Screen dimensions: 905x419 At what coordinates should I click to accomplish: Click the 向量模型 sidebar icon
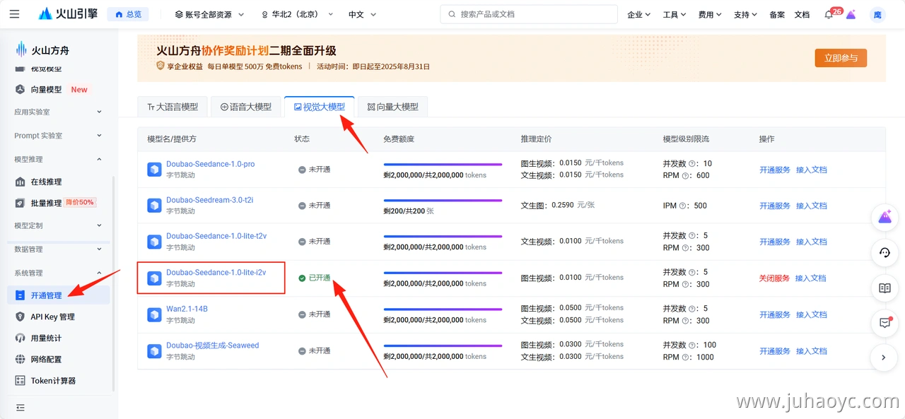20,90
